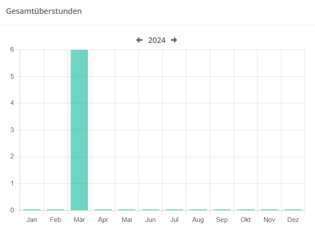Click the January bar in chart
This screenshot has height=228, width=315.
point(32,210)
